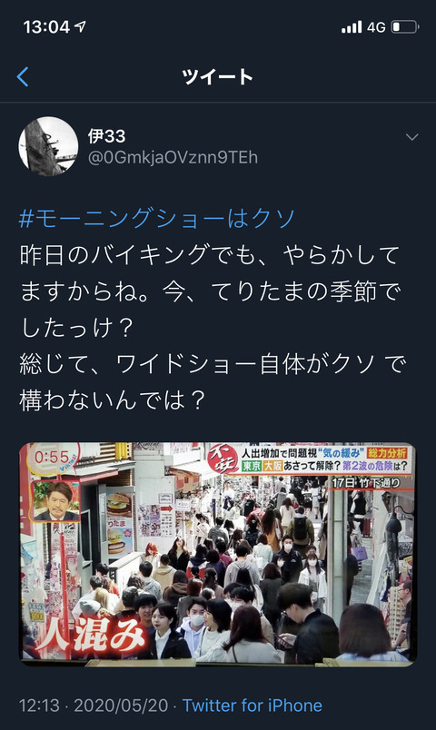Image resolution: width=436 pixels, height=730 pixels.
Task: Tap the tweet body text paragraph
Action: pos(213,327)
